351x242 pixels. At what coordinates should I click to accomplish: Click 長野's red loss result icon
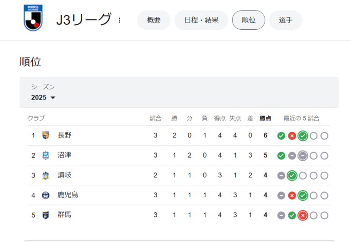point(292,136)
